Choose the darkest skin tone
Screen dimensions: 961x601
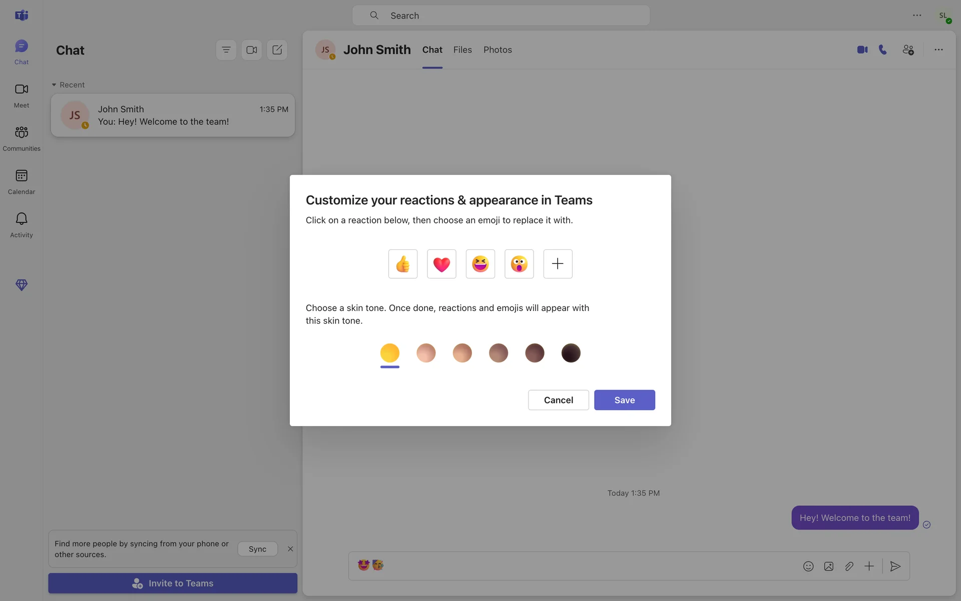[x=571, y=353]
